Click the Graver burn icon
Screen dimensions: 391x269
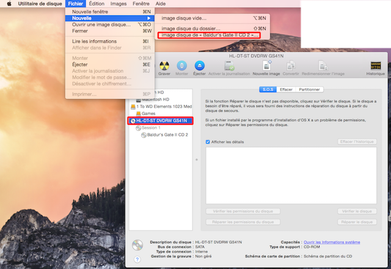coord(164,66)
